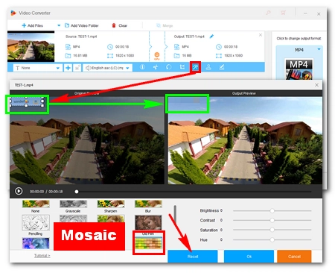Open the subtitle dropdown showing None
This screenshot has width=335, height=273.
37,68
